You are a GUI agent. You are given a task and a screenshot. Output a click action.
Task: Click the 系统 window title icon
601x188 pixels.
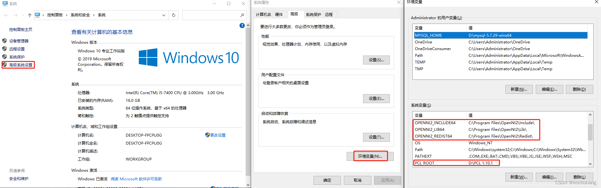click(x=5, y=4)
